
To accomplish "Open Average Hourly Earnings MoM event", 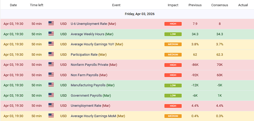I will [x=98, y=116].
